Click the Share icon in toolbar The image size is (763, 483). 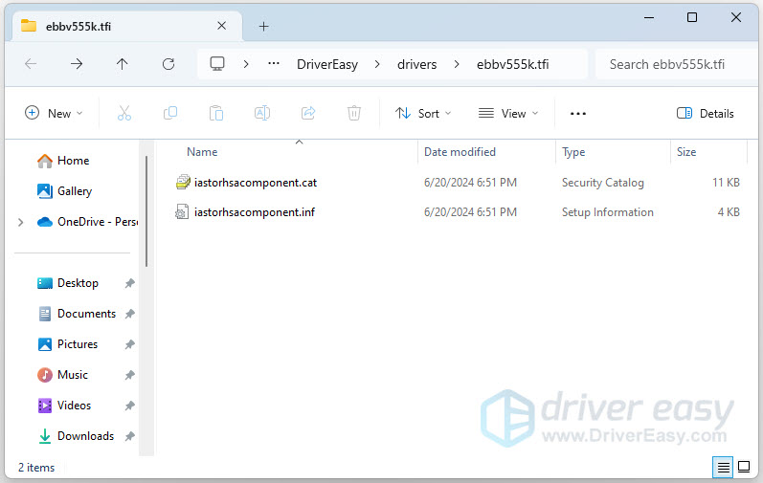[308, 113]
